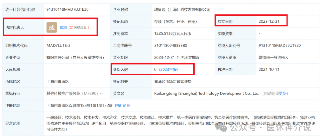Viewport: 322px width, 137px height.
Task: Click the 登记状态 label cell
Action: click(131, 22)
